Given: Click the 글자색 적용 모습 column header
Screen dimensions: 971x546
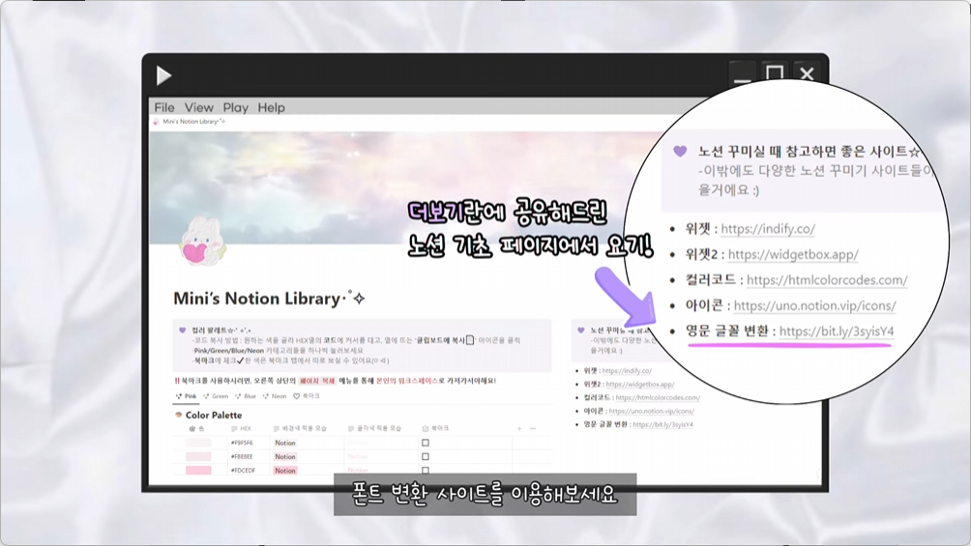Looking at the screenshot, I should (x=374, y=428).
